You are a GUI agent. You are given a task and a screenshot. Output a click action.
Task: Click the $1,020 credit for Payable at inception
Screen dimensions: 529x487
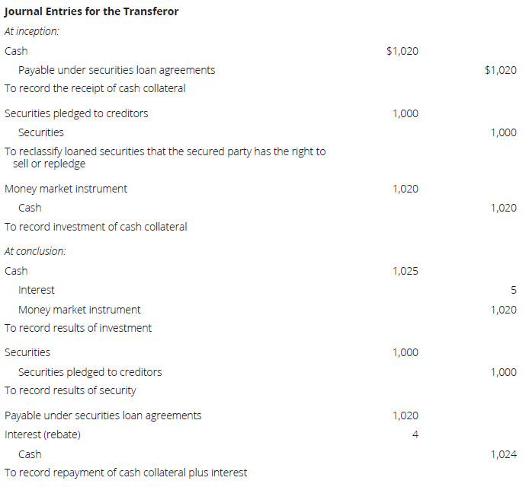500,70
